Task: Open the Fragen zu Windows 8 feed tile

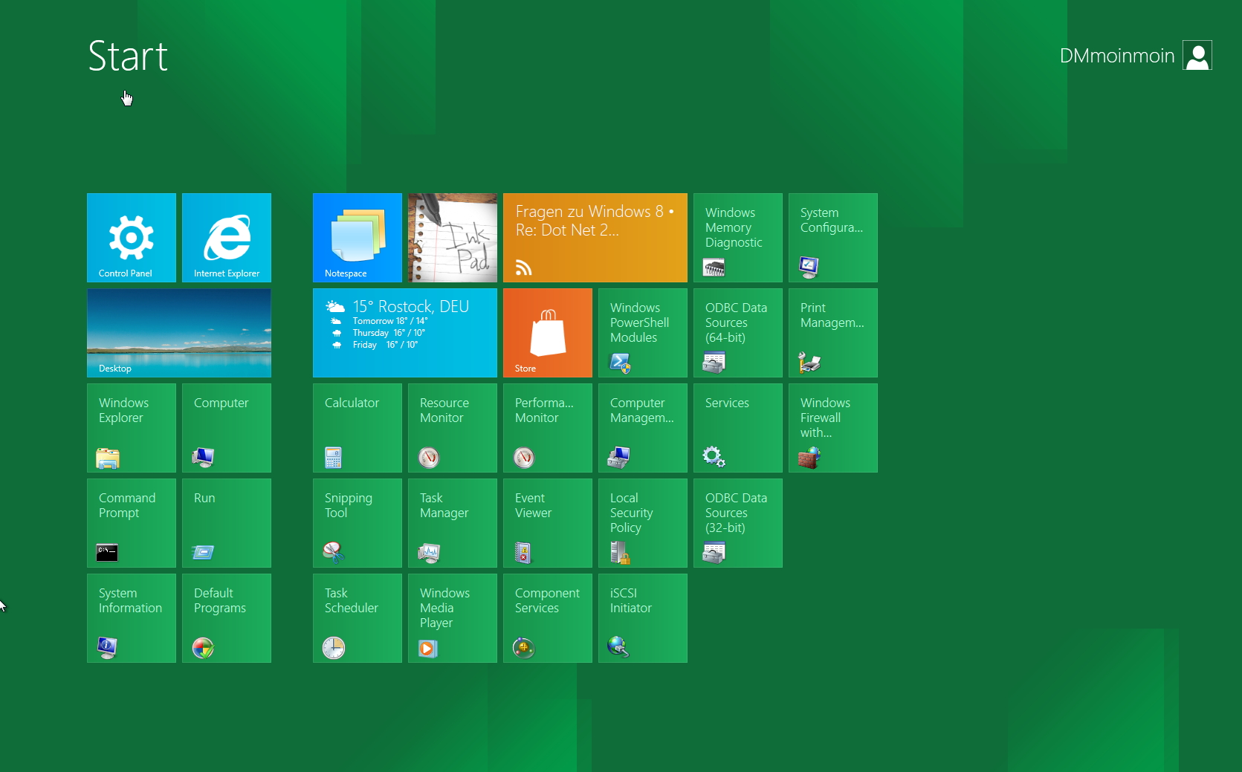Action: [595, 238]
